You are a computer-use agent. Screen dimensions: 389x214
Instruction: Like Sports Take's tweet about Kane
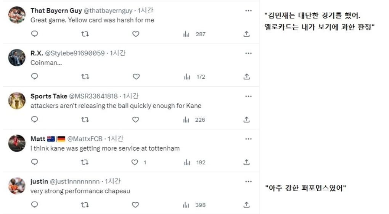pyautogui.click(x=136, y=119)
